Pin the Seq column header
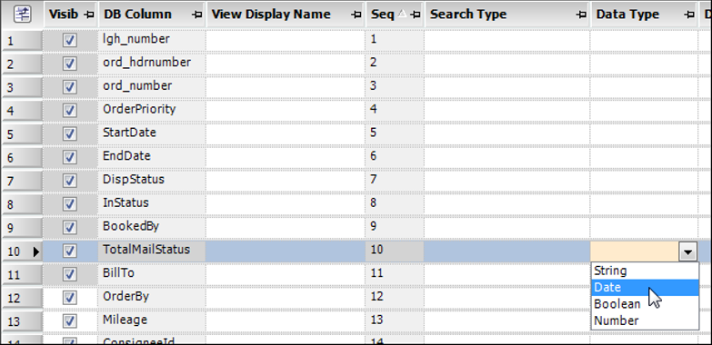 coord(415,15)
